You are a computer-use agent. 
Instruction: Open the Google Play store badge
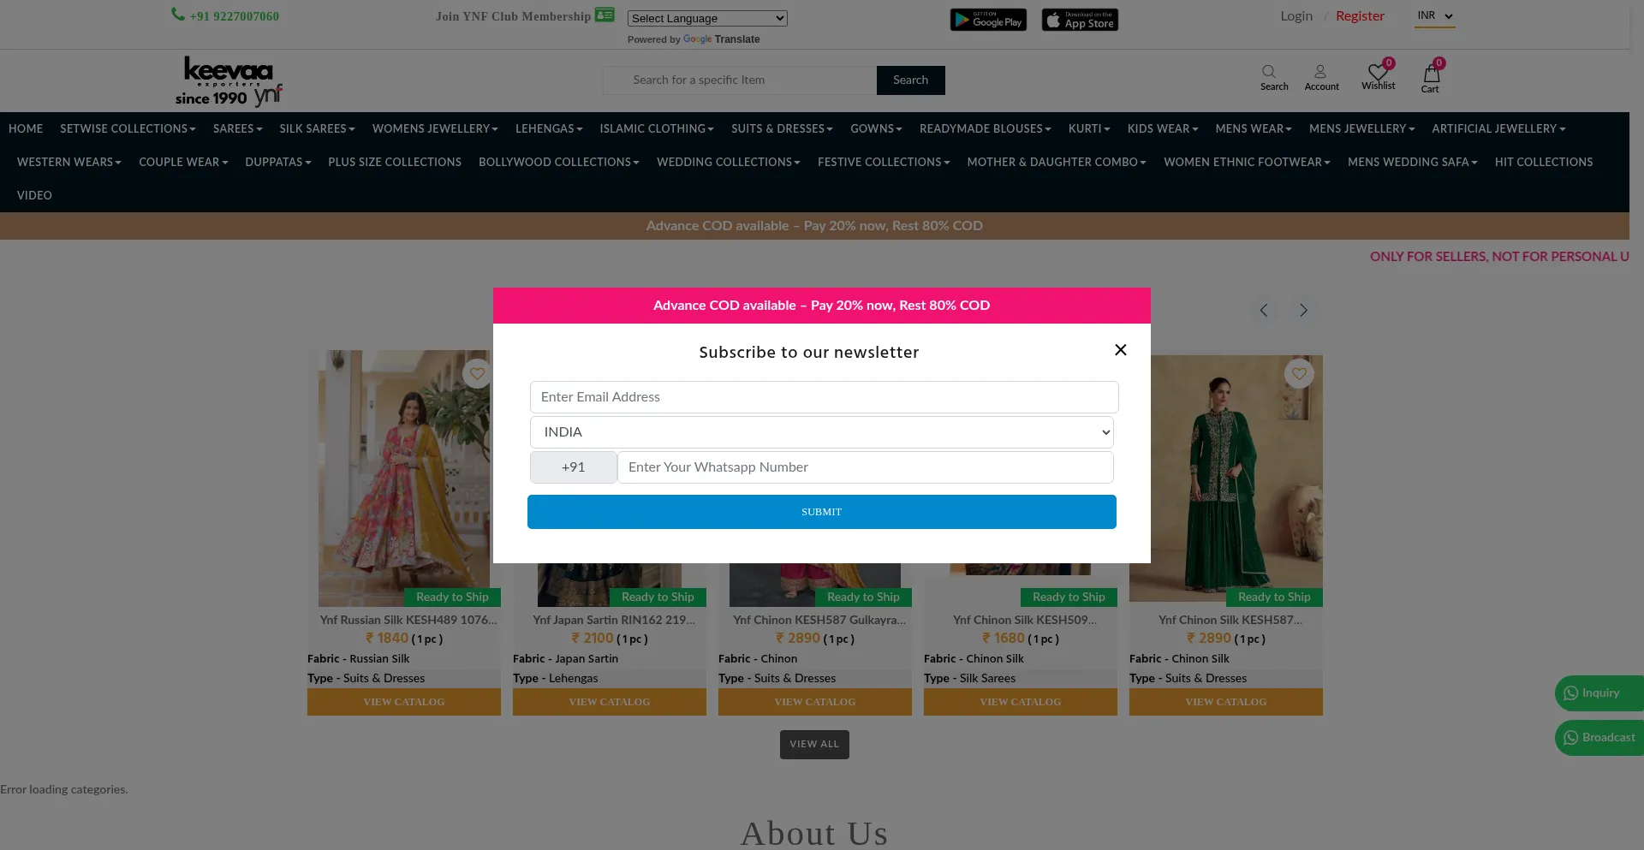coord(988,20)
